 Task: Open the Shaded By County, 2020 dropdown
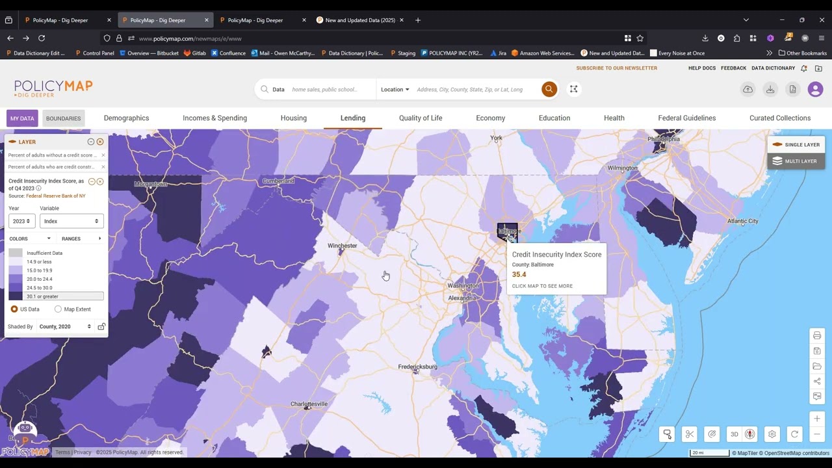(x=65, y=326)
